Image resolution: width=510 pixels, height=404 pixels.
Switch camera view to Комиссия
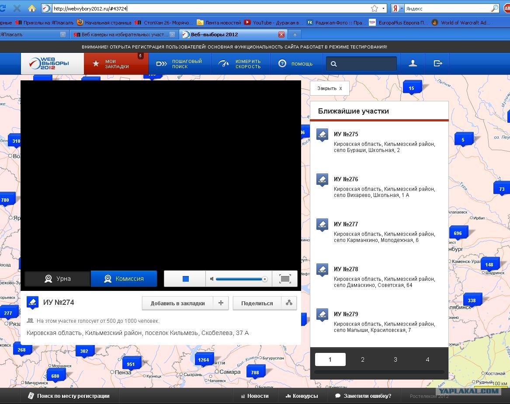pos(124,279)
